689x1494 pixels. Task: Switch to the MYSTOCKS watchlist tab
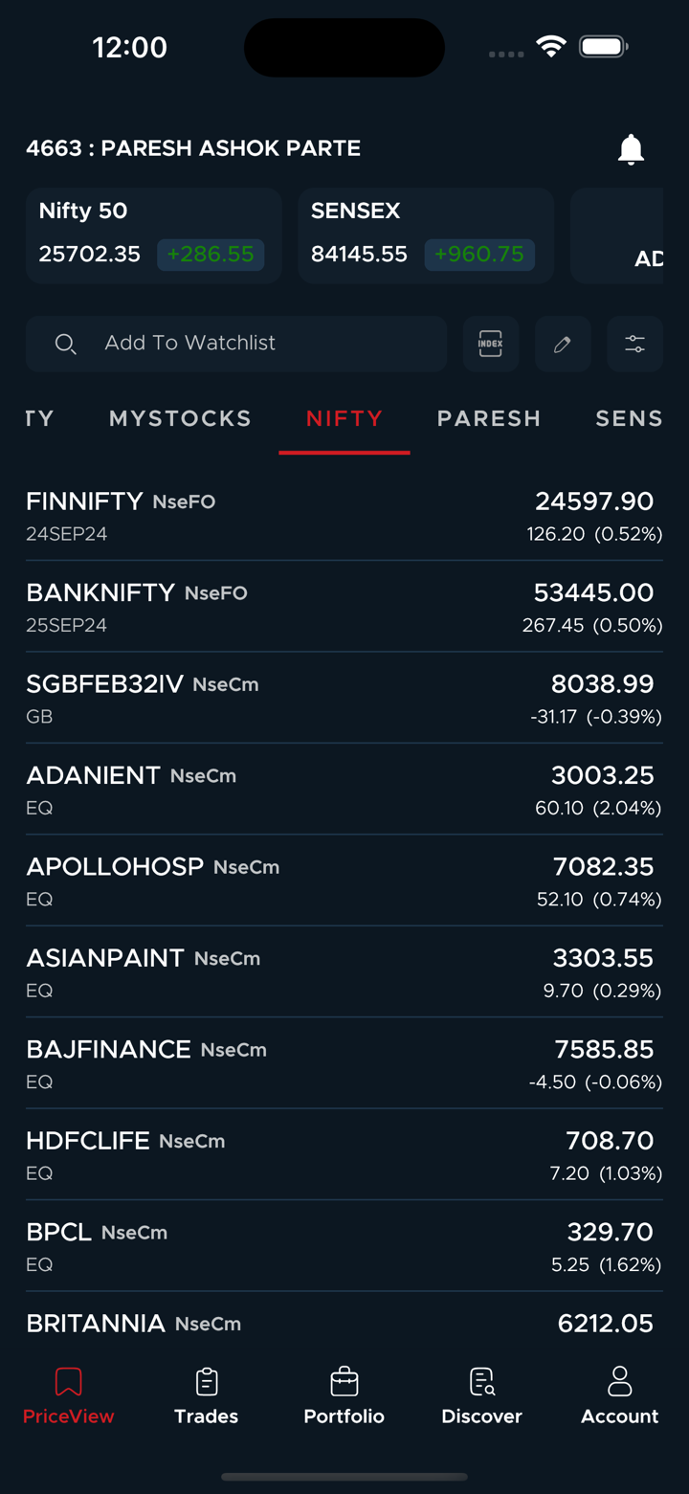pos(180,418)
